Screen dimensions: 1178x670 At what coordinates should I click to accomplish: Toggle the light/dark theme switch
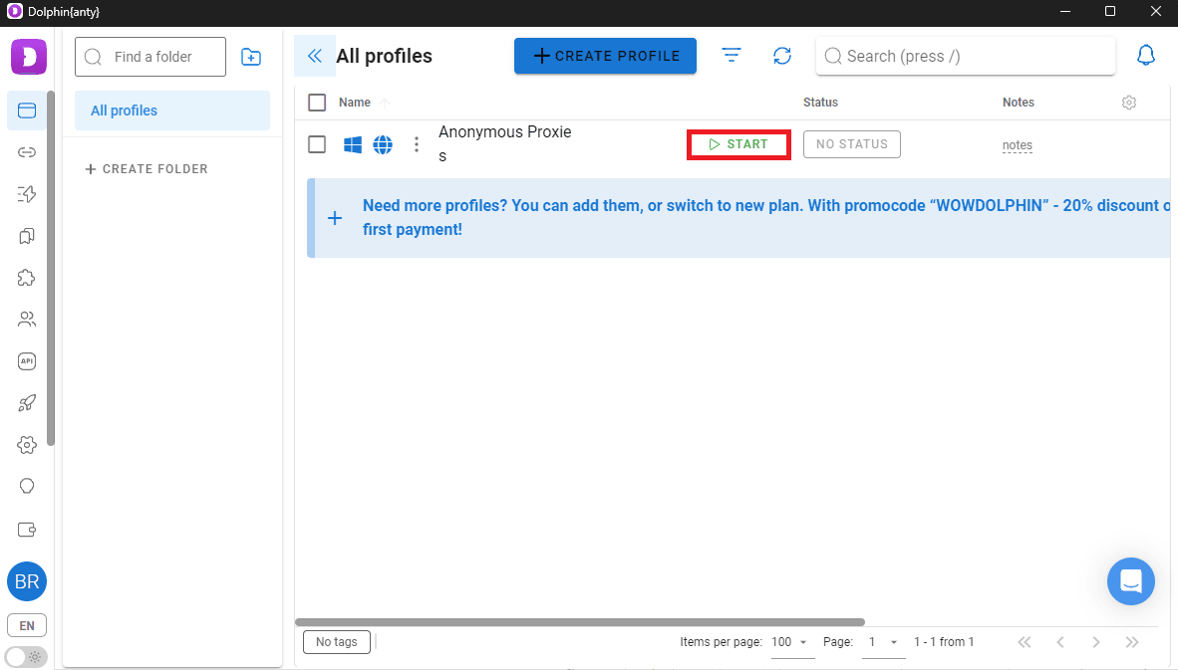click(x=26, y=656)
